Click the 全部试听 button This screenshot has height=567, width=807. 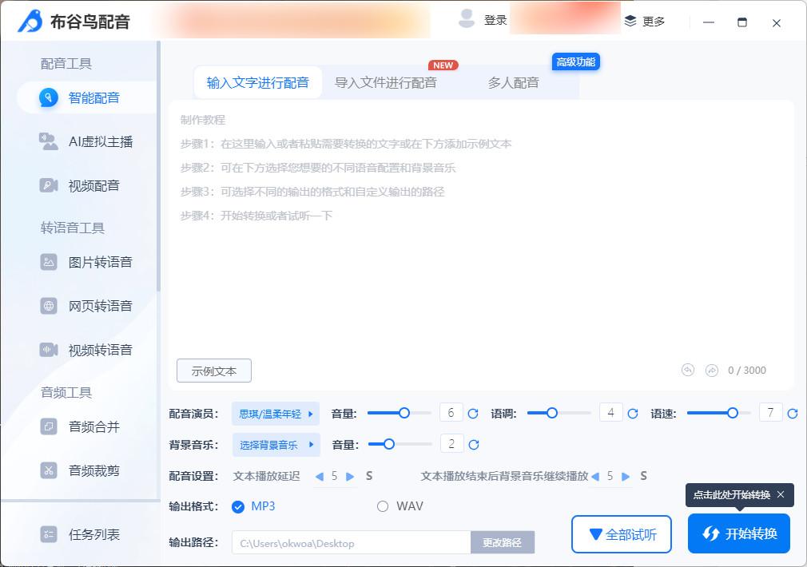point(622,534)
